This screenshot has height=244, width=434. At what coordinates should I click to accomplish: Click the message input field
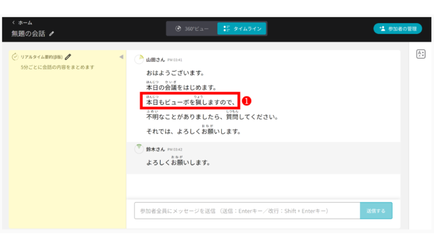pos(247,211)
